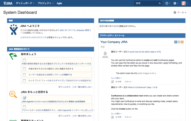Open the administration gear icon
This screenshot has width=191, height=121.
coord(175,3)
